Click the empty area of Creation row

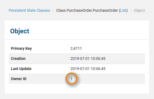[x=125, y=59]
